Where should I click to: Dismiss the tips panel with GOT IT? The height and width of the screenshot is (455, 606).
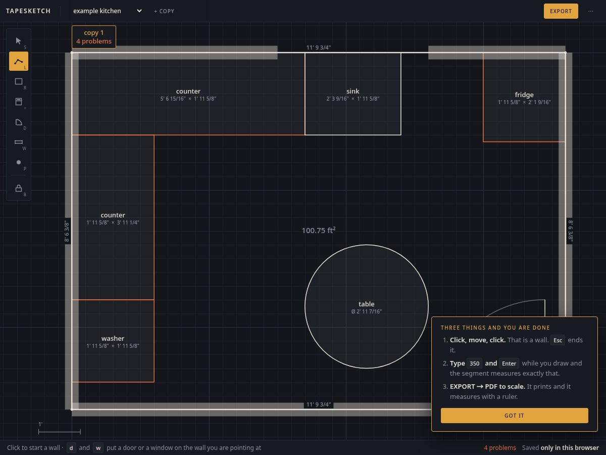[x=514, y=416]
